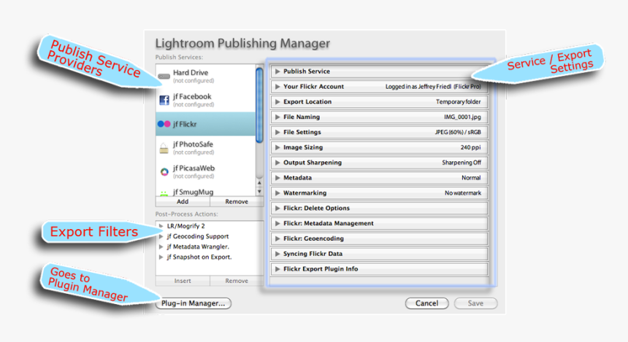This screenshot has height=342, width=628.
Task: Click the Save button
Action: 475,303
